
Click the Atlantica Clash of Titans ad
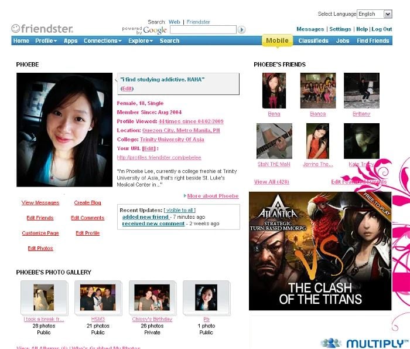tap(320, 251)
